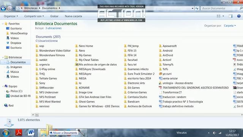
Task: Open the Organizar dropdown menu
Action: pyautogui.click(x=11, y=16)
